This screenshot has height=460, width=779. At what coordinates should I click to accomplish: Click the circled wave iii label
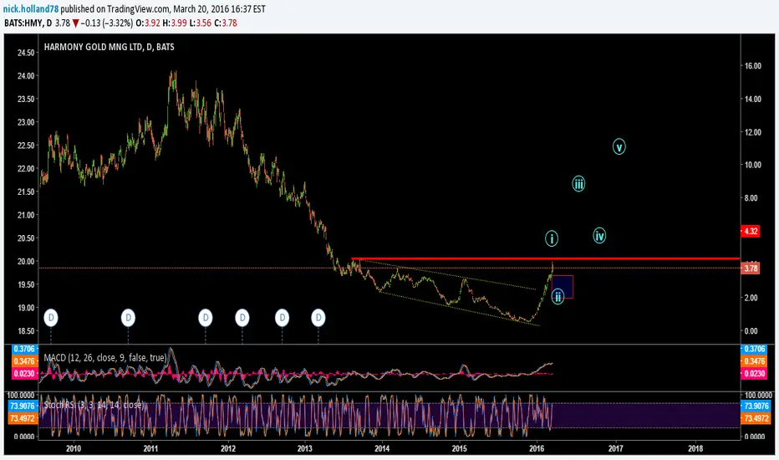coord(578,184)
